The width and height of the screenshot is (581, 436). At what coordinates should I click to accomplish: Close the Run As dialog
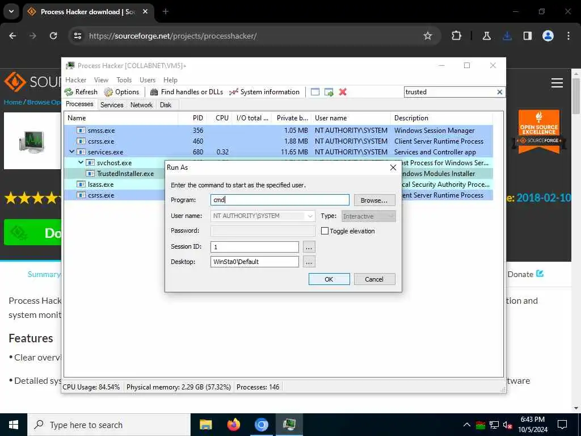point(393,167)
